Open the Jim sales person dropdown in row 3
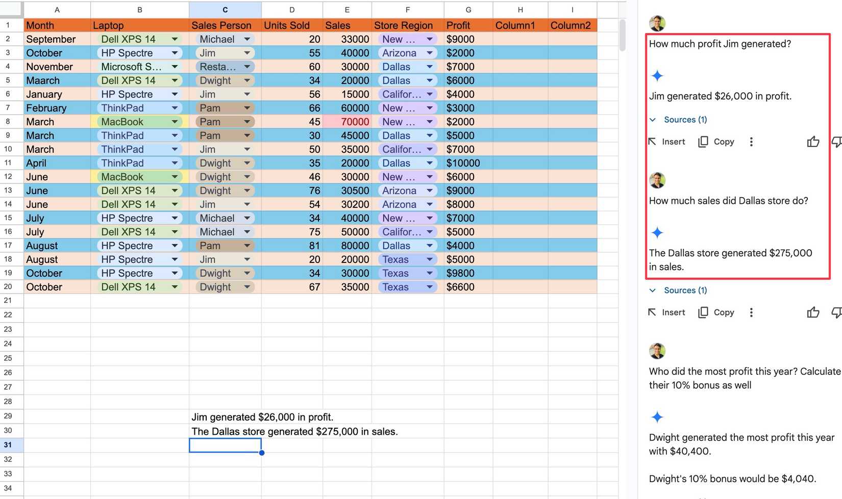Viewport: 842px width, 499px height. 247,52
